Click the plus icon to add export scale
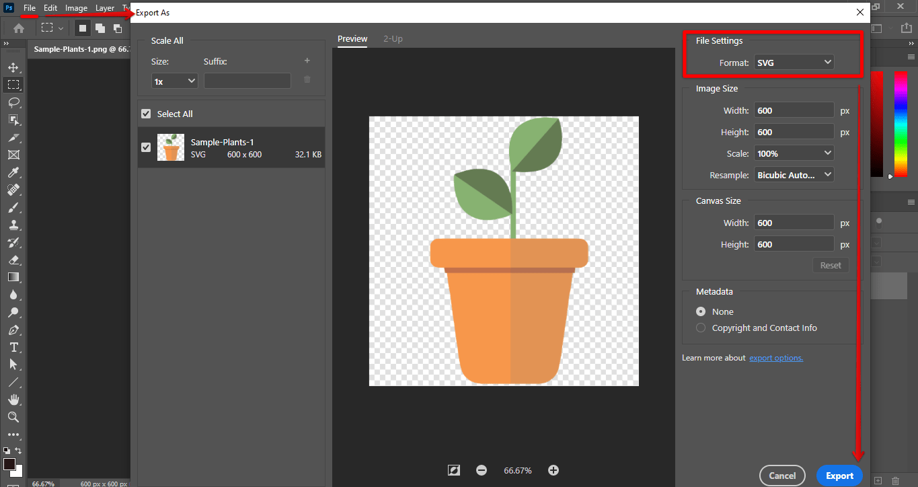The width and height of the screenshot is (918, 487). pos(307,60)
